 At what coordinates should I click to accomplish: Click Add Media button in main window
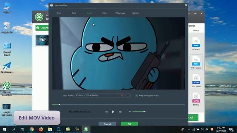(x=42, y=28)
